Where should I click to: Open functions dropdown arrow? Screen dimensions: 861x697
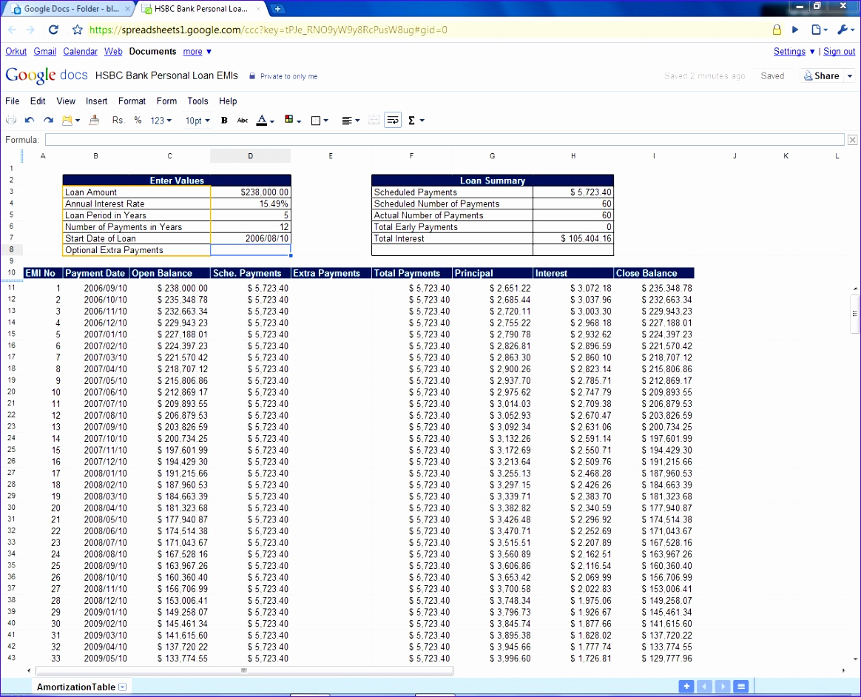click(x=422, y=121)
